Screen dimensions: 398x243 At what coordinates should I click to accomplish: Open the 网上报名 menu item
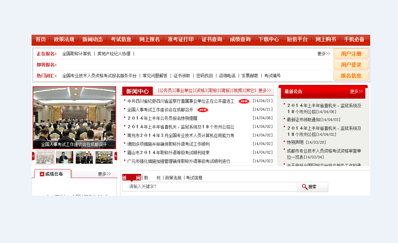coord(149,40)
